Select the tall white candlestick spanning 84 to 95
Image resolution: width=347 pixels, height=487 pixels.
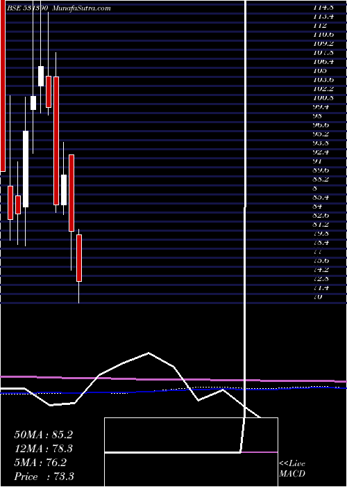click(26, 169)
